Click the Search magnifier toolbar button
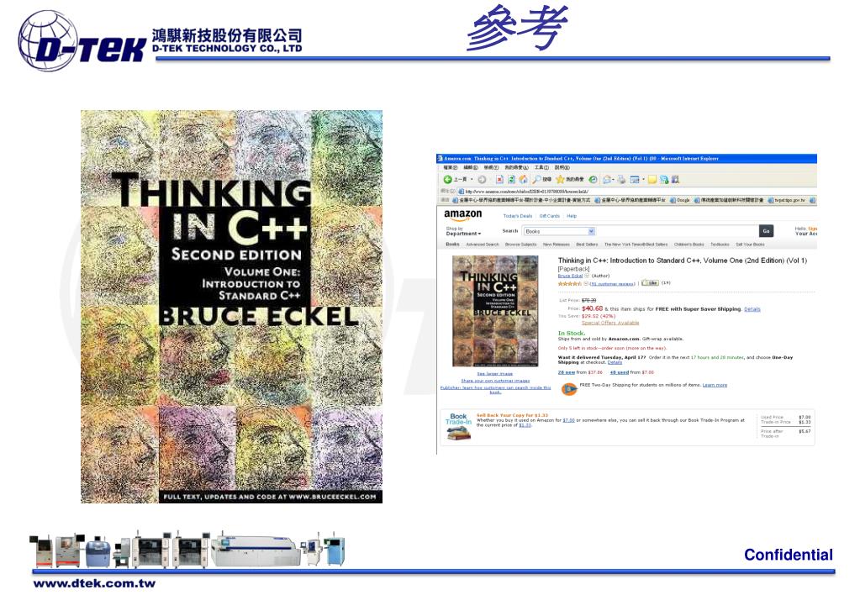Screen dimensions: 860x595 pos(543,179)
